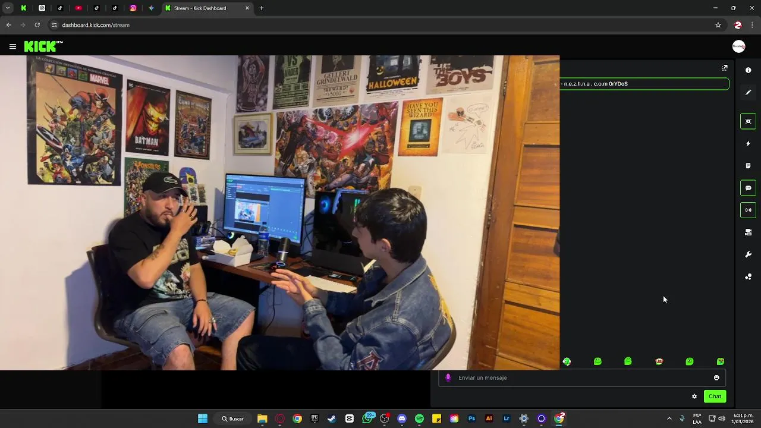Open OBS Studio from taskbar
761x428 pixels.
385,418
